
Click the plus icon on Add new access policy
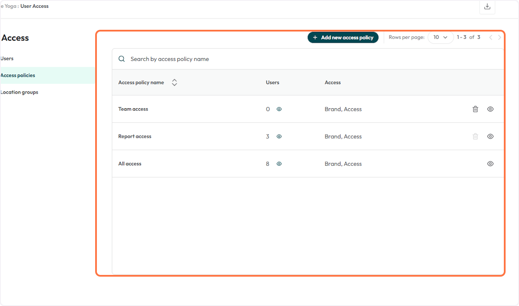coord(314,38)
